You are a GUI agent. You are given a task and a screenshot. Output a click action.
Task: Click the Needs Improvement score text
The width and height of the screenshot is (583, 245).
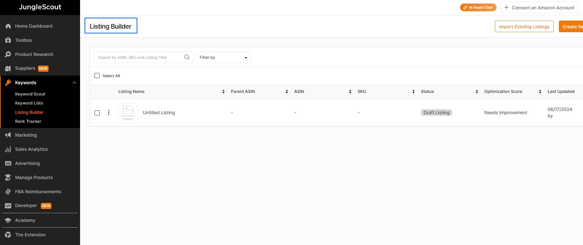(x=506, y=113)
